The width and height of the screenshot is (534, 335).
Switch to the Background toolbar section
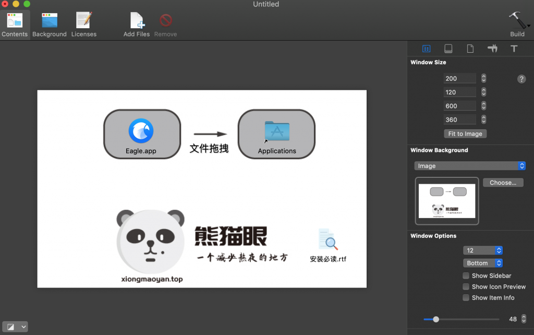[50, 25]
